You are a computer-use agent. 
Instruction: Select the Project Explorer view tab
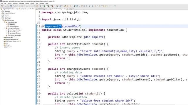click(7, 9)
